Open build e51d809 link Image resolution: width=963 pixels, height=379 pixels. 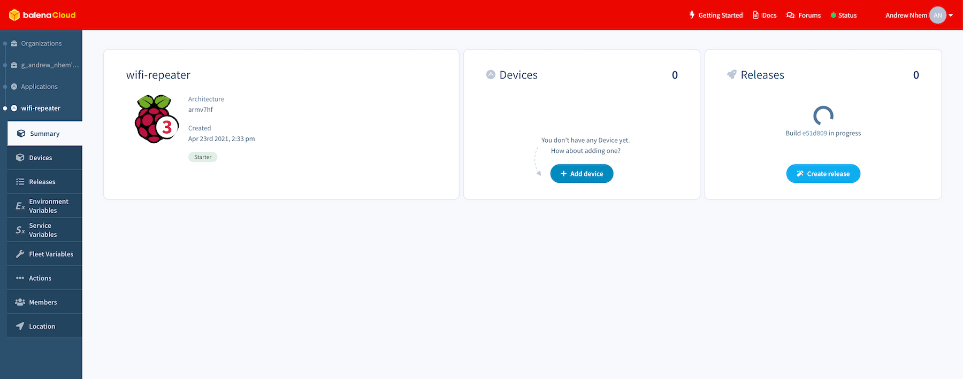point(814,133)
